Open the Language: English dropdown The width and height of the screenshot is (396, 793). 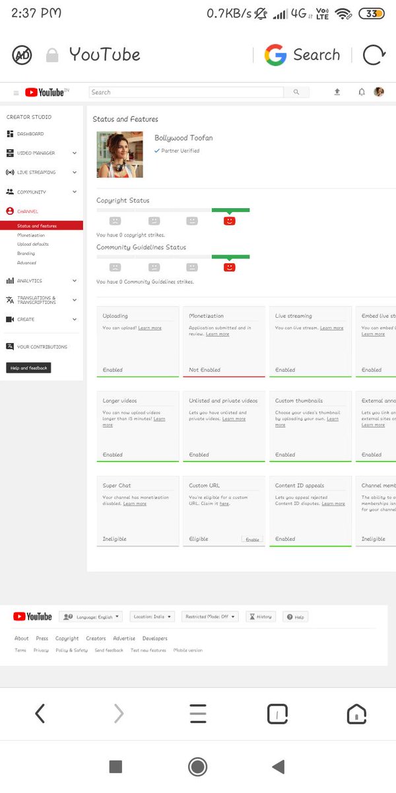[x=90, y=617]
